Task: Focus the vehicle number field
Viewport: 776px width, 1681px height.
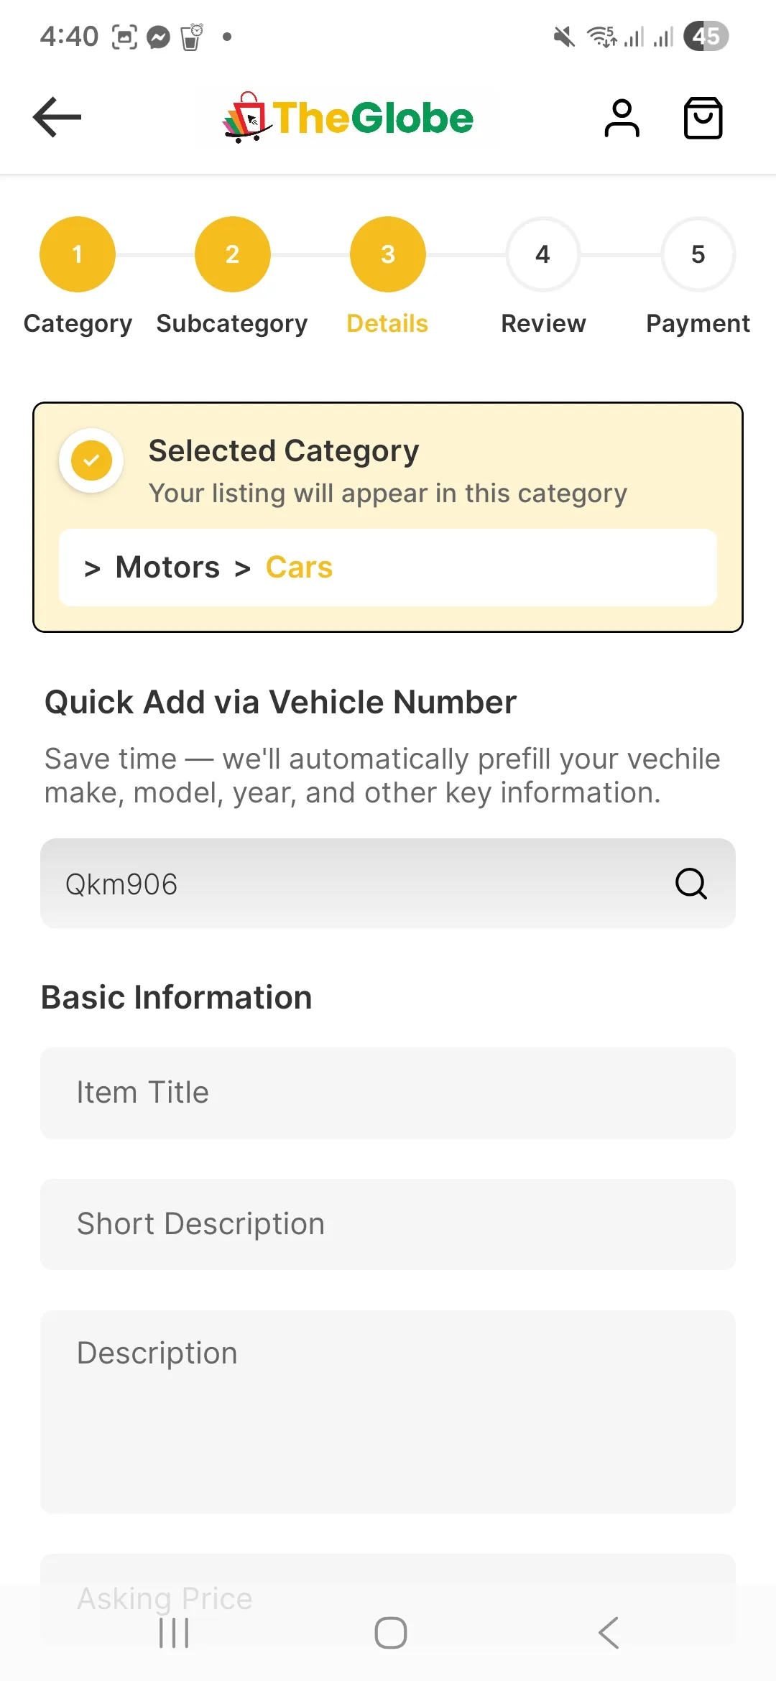Action: (359, 884)
